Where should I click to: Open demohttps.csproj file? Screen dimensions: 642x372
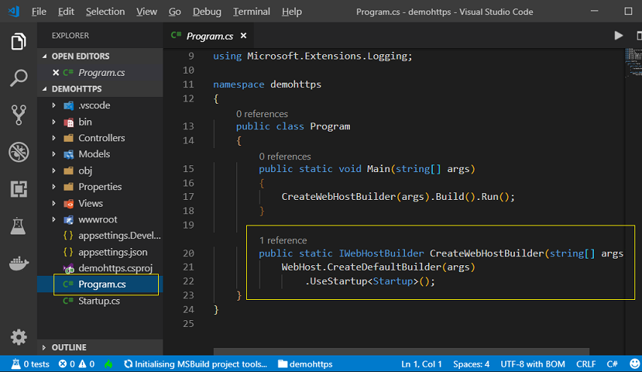pos(100,268)
